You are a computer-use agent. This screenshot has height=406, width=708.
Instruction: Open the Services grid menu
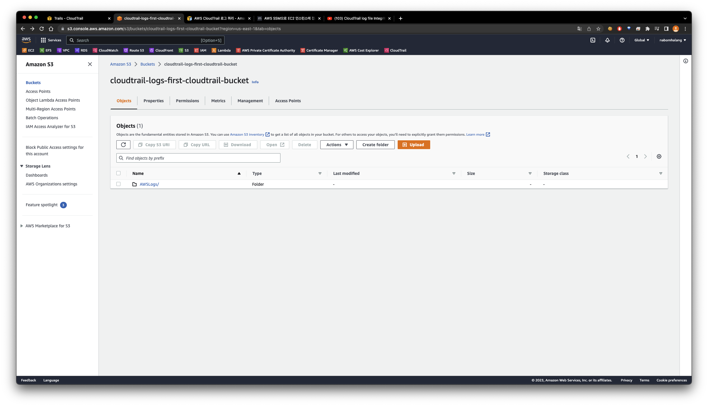point(51,40)
